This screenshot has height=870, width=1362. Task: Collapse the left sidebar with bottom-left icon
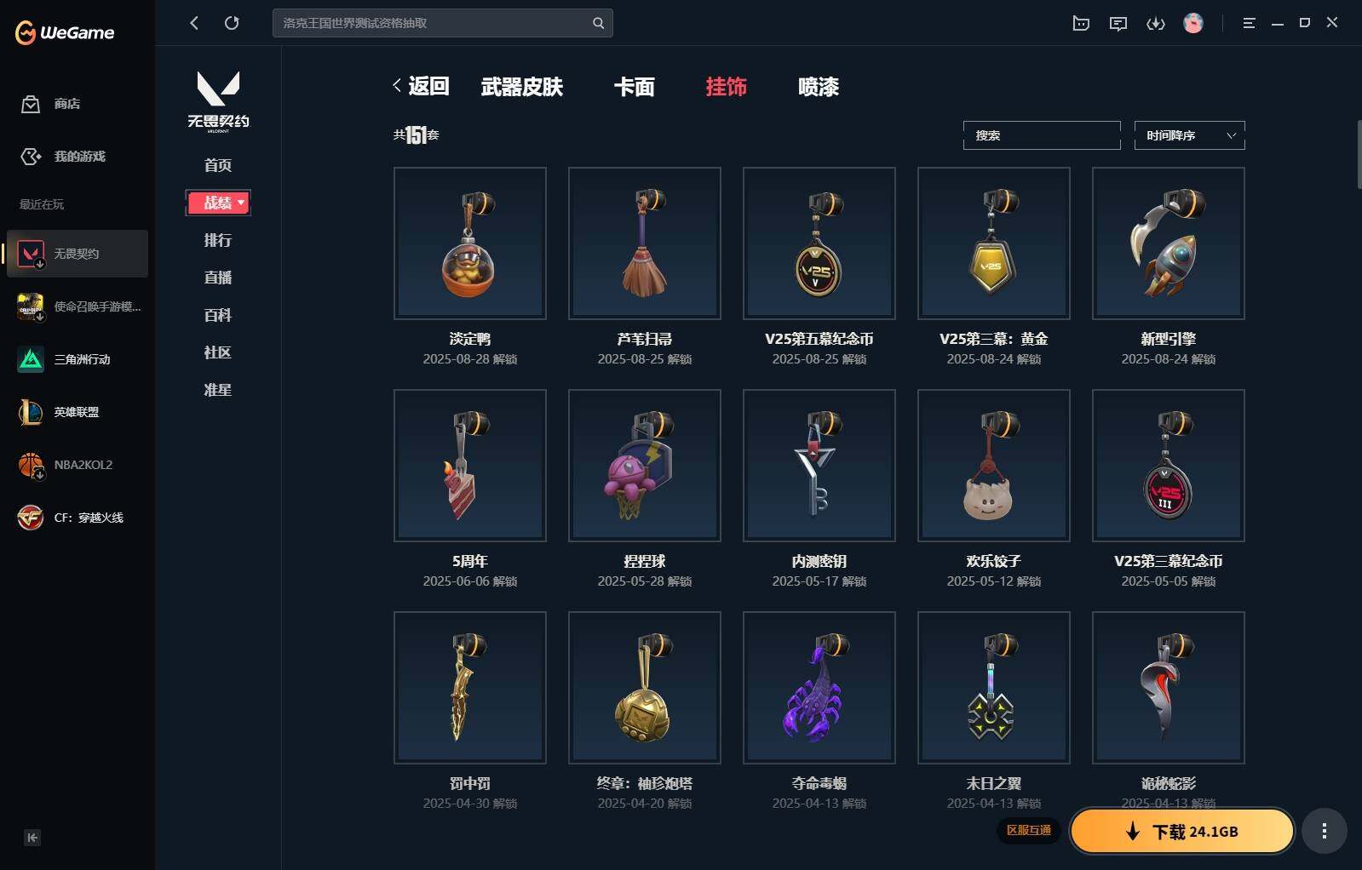point(32,838)
